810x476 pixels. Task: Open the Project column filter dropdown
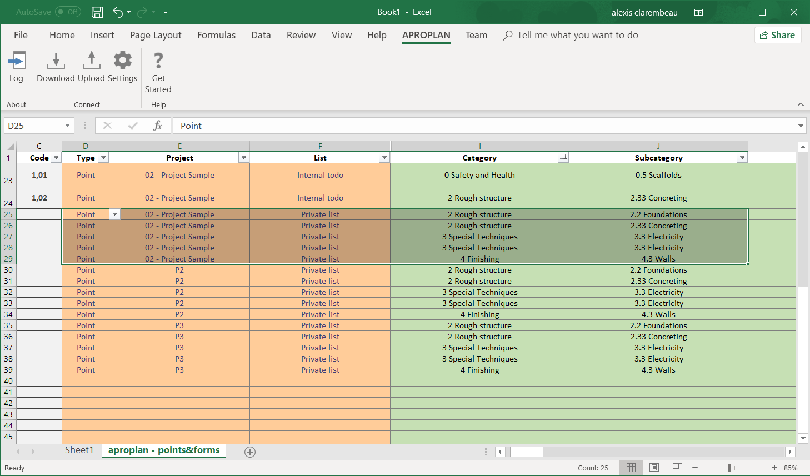click(244, 158)
